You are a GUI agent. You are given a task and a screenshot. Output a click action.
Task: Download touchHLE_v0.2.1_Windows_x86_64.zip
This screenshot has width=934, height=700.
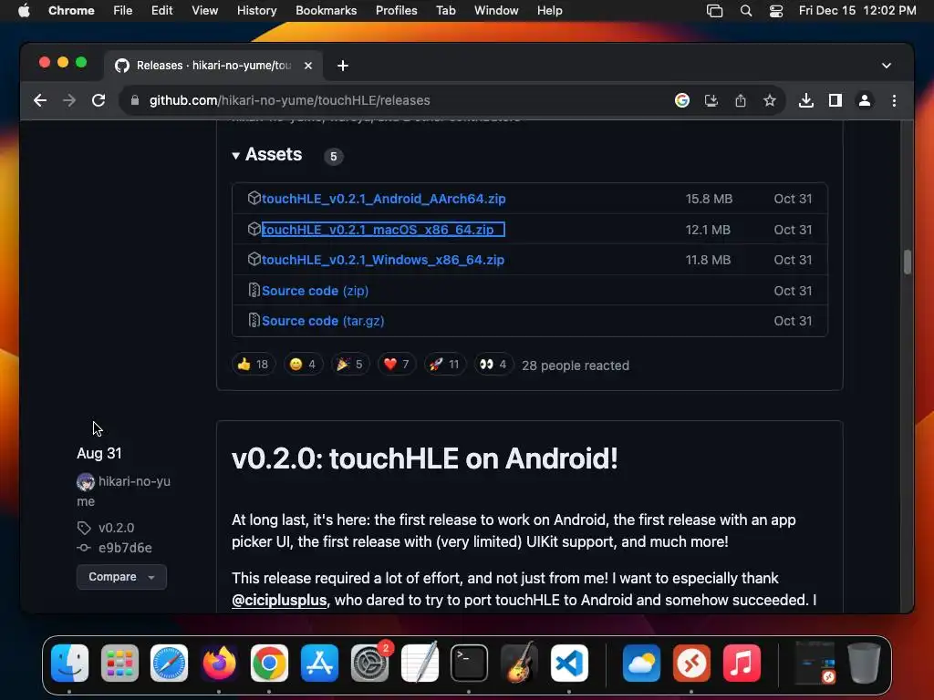tap(383, 260)
